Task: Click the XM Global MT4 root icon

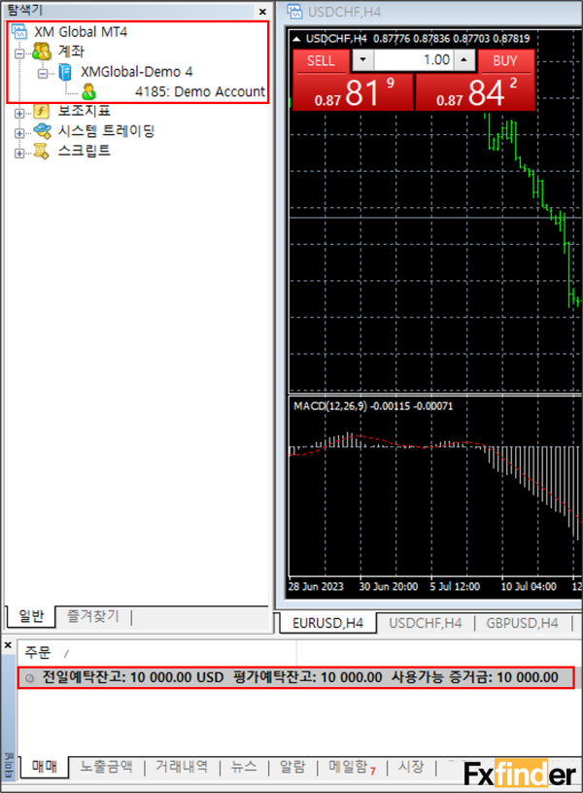Action: pos(19,32)
